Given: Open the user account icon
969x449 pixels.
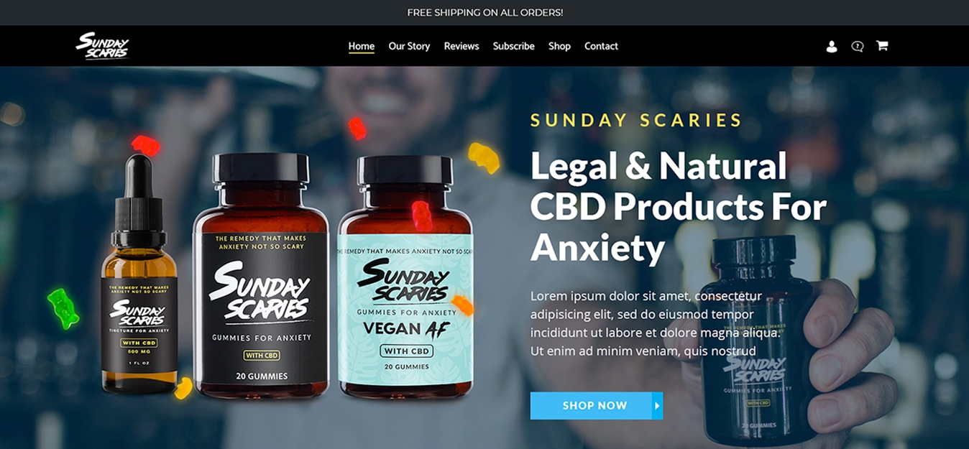Looking at the screenshot, I should tap(832, 46).
